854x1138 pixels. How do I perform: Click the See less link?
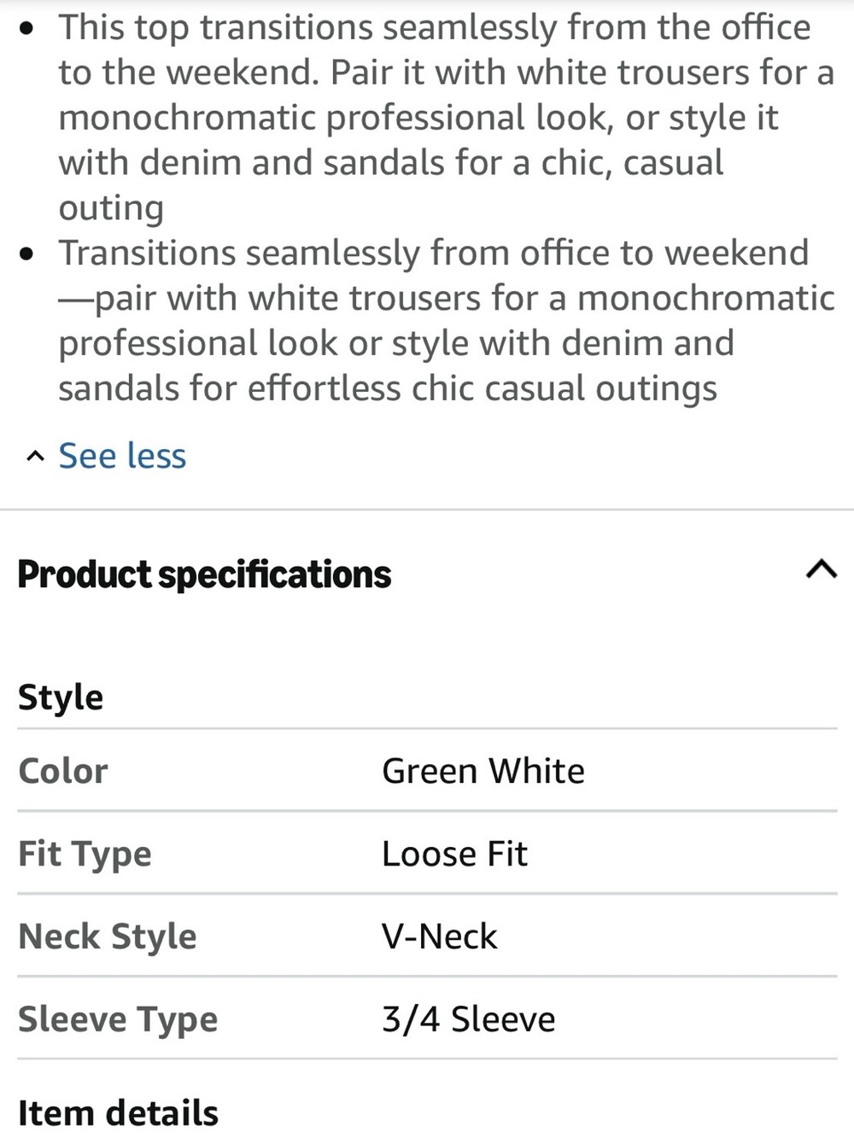click(x=122, y=455)
